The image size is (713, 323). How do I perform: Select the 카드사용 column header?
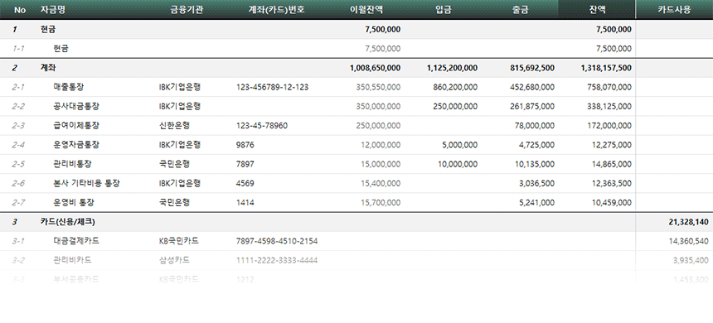(674, 10)
